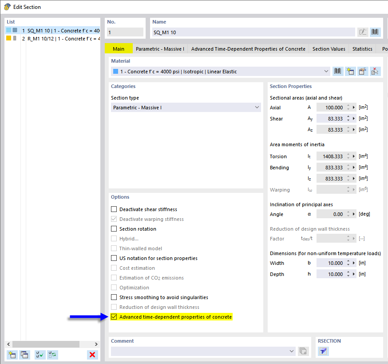Image resolution: width=388 pixels, height=364 pixels.
Task: Click the Hybrid... checkbox
Action: pyautogui.click(x=114, y=239)
